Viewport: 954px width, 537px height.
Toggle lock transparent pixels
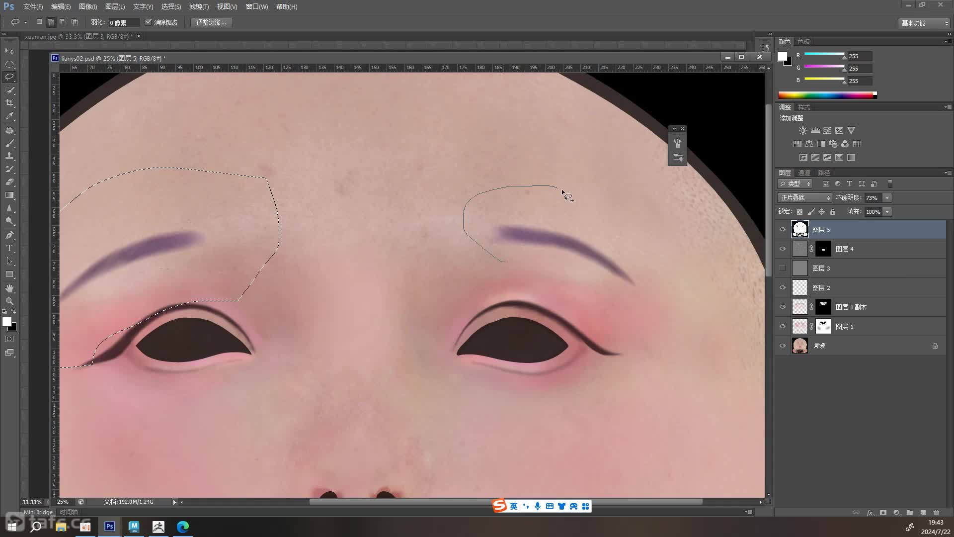click(799, 212)
